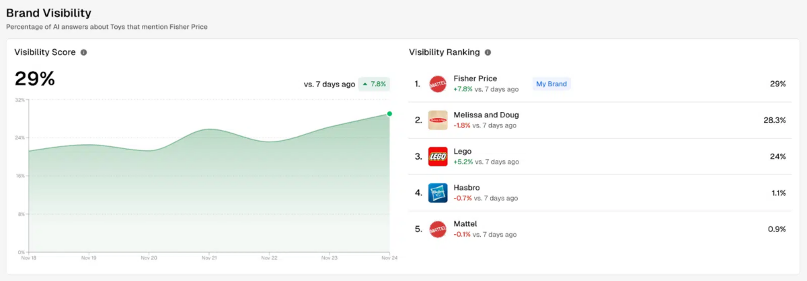Click the Visibility Ranking info icon

[488, 52]
